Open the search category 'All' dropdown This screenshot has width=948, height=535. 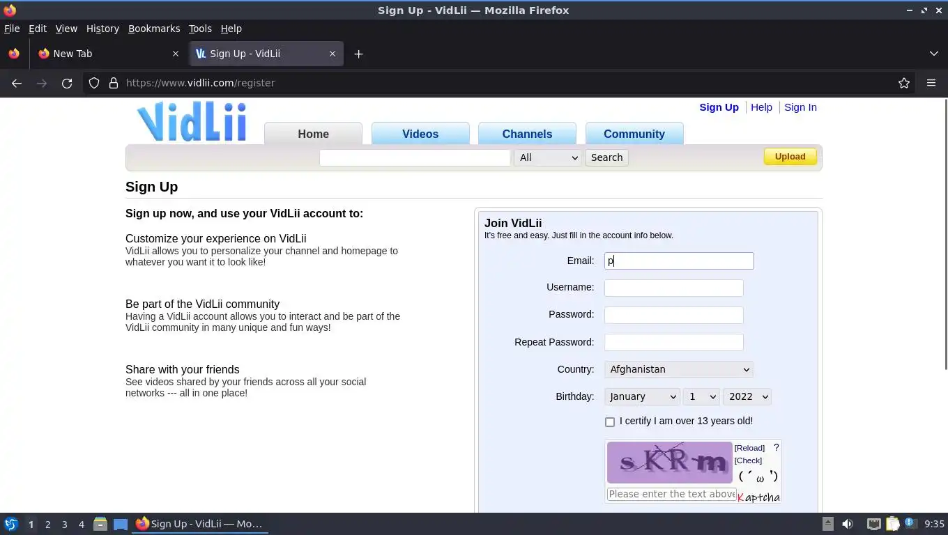tap(548, 157)
